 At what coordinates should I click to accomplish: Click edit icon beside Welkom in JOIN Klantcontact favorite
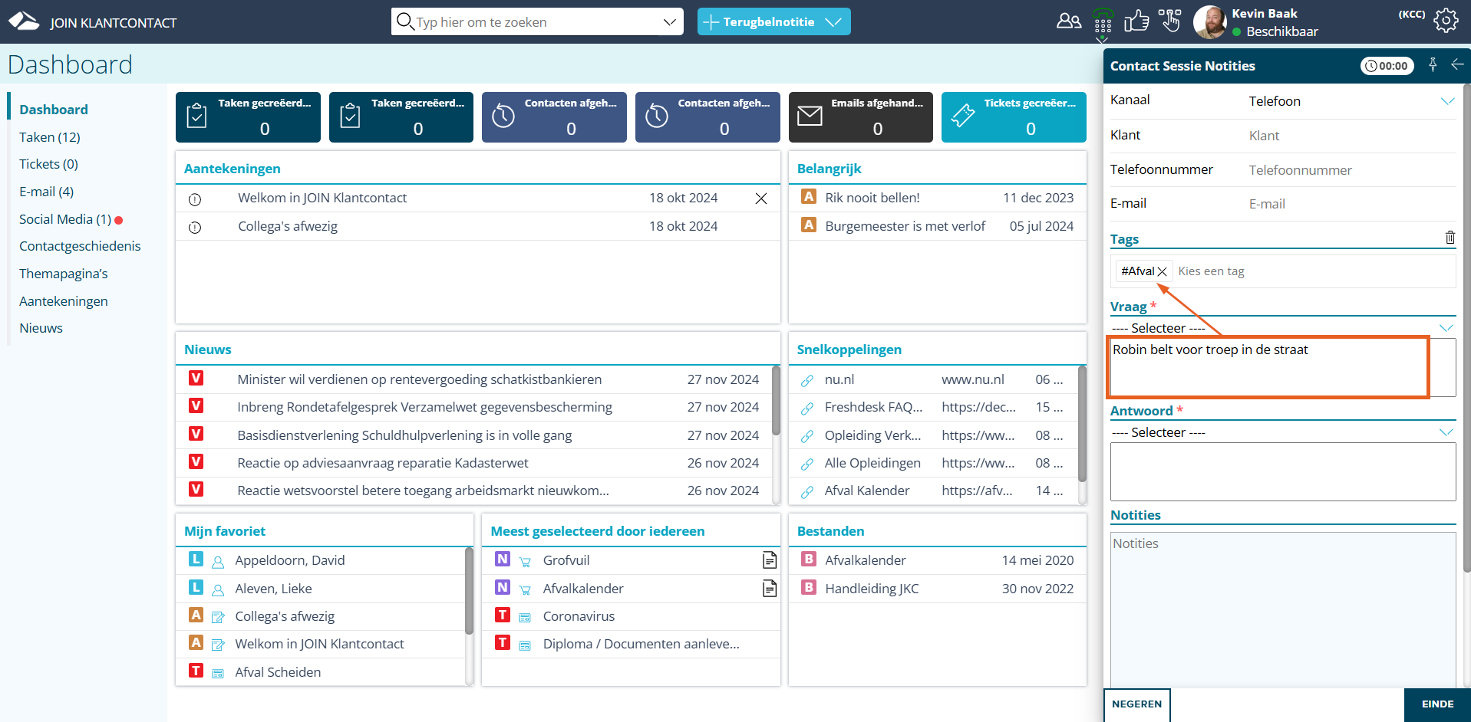point(218,645)
